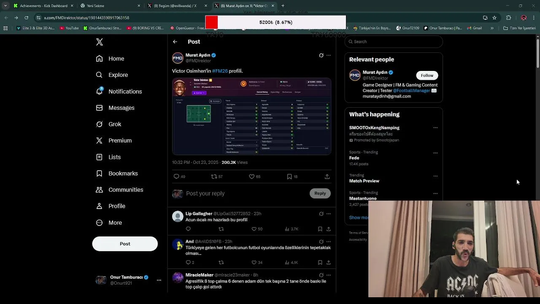Open the @FootballManager mention link
The width and height of the screenshot is (540, 304).
(411, 90)
